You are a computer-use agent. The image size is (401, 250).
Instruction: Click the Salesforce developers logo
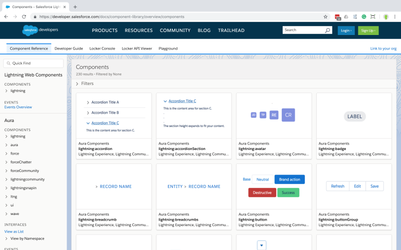[x=40, y=30]
